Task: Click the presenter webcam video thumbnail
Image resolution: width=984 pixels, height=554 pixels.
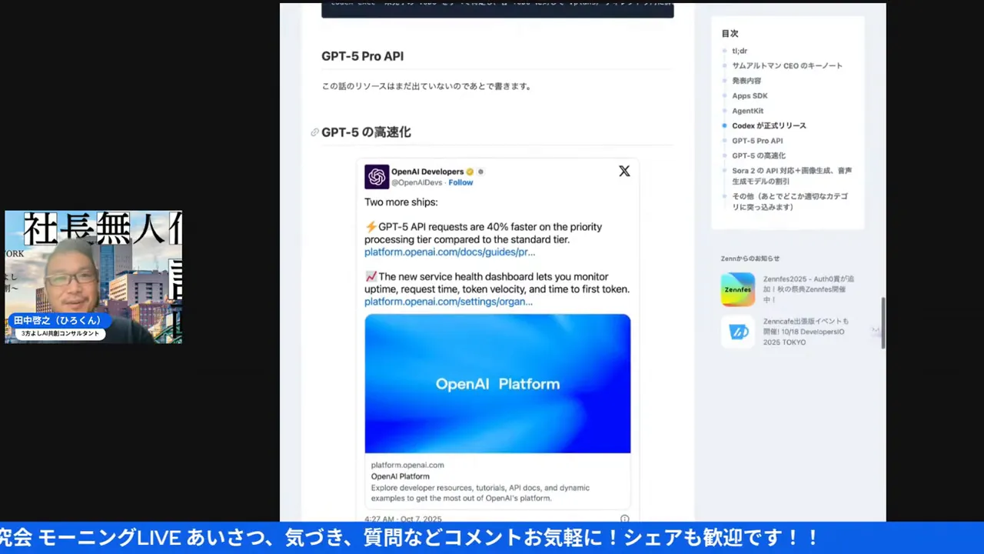Action: pos(94,277)
